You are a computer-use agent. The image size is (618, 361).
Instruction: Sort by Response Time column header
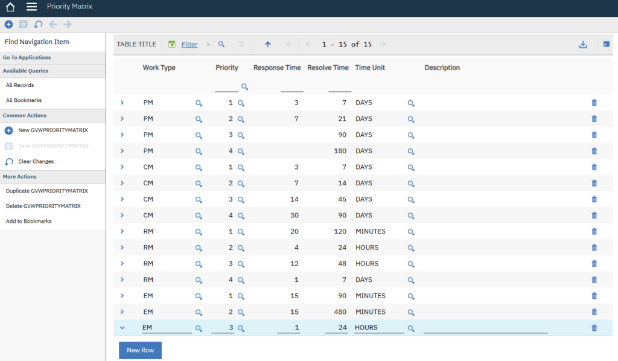277,68
